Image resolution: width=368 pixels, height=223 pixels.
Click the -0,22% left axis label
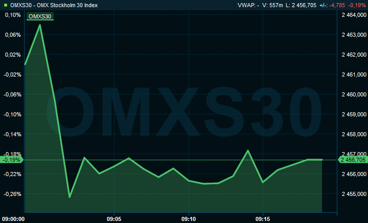(12, 175)
